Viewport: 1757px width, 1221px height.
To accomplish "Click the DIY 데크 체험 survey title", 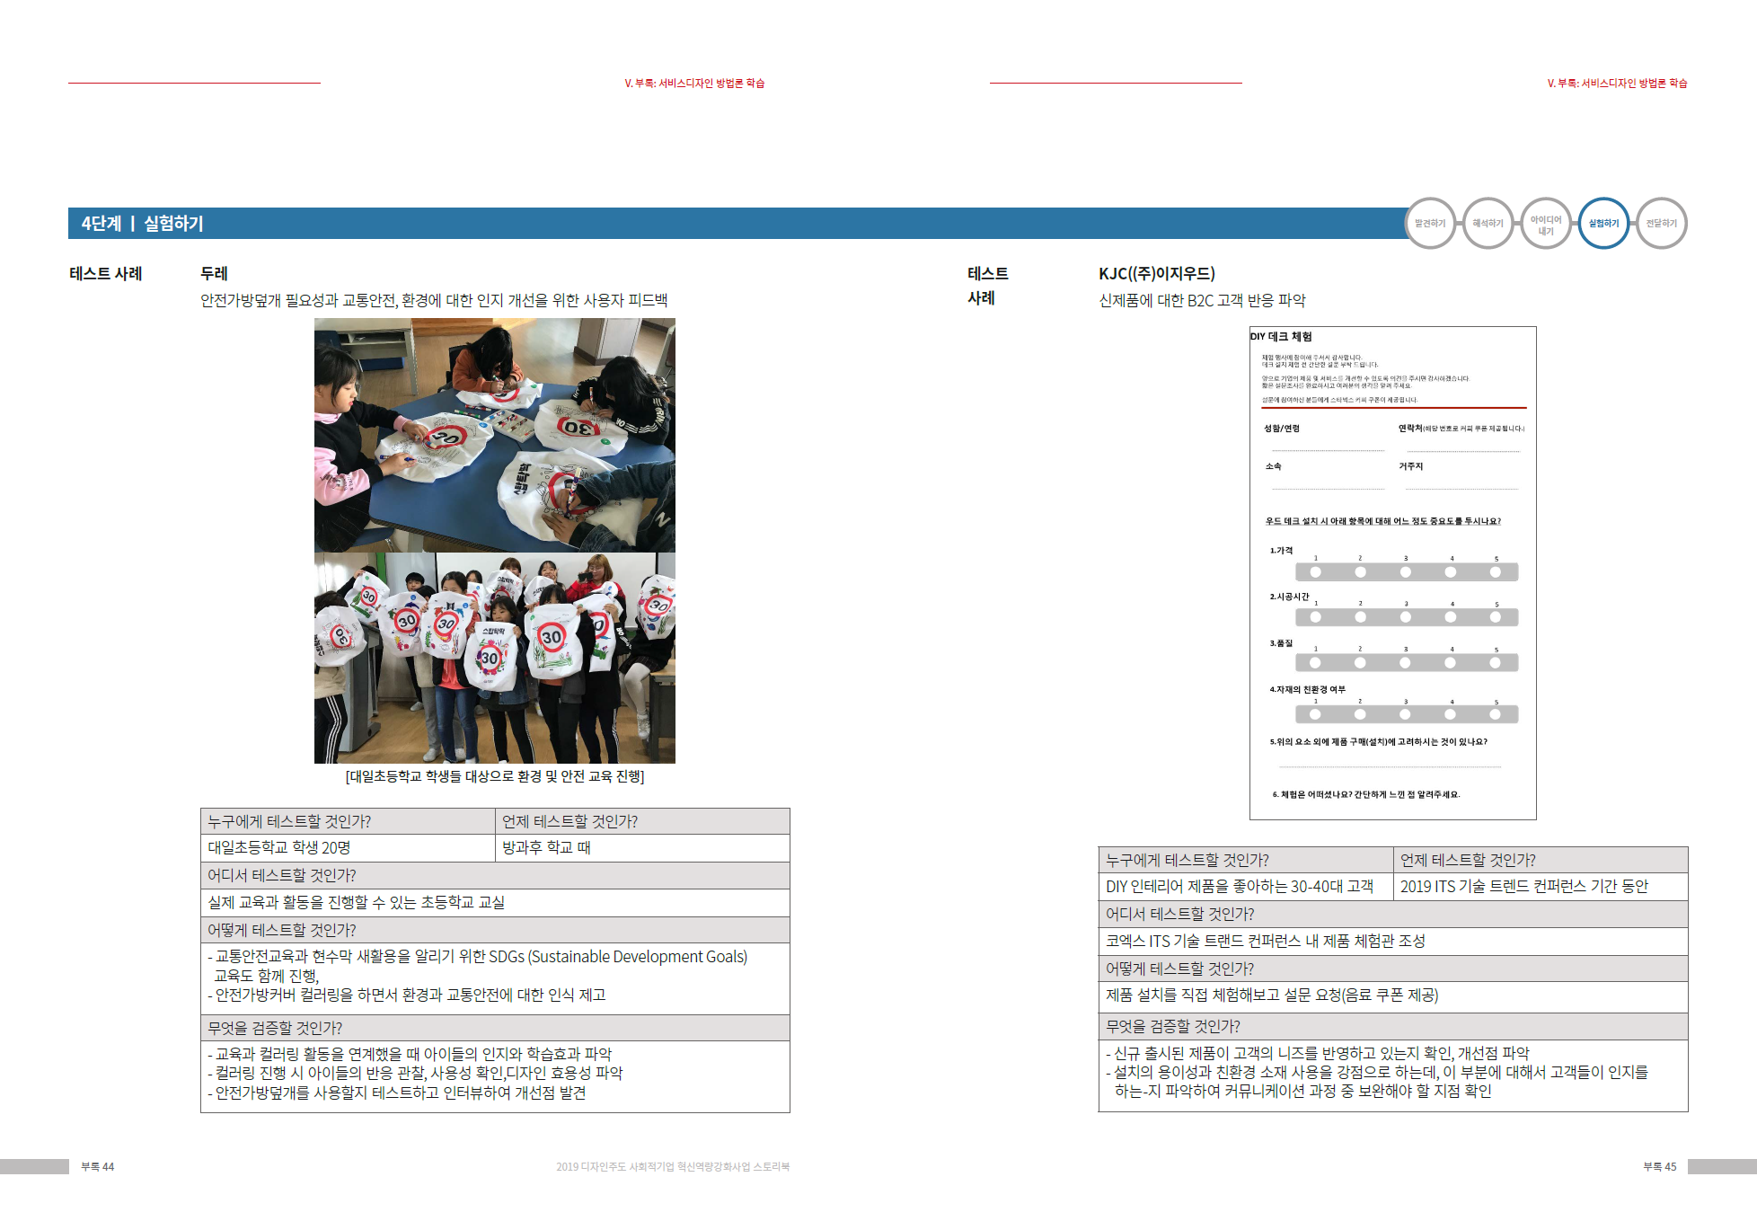I will tap(1281, 337).
